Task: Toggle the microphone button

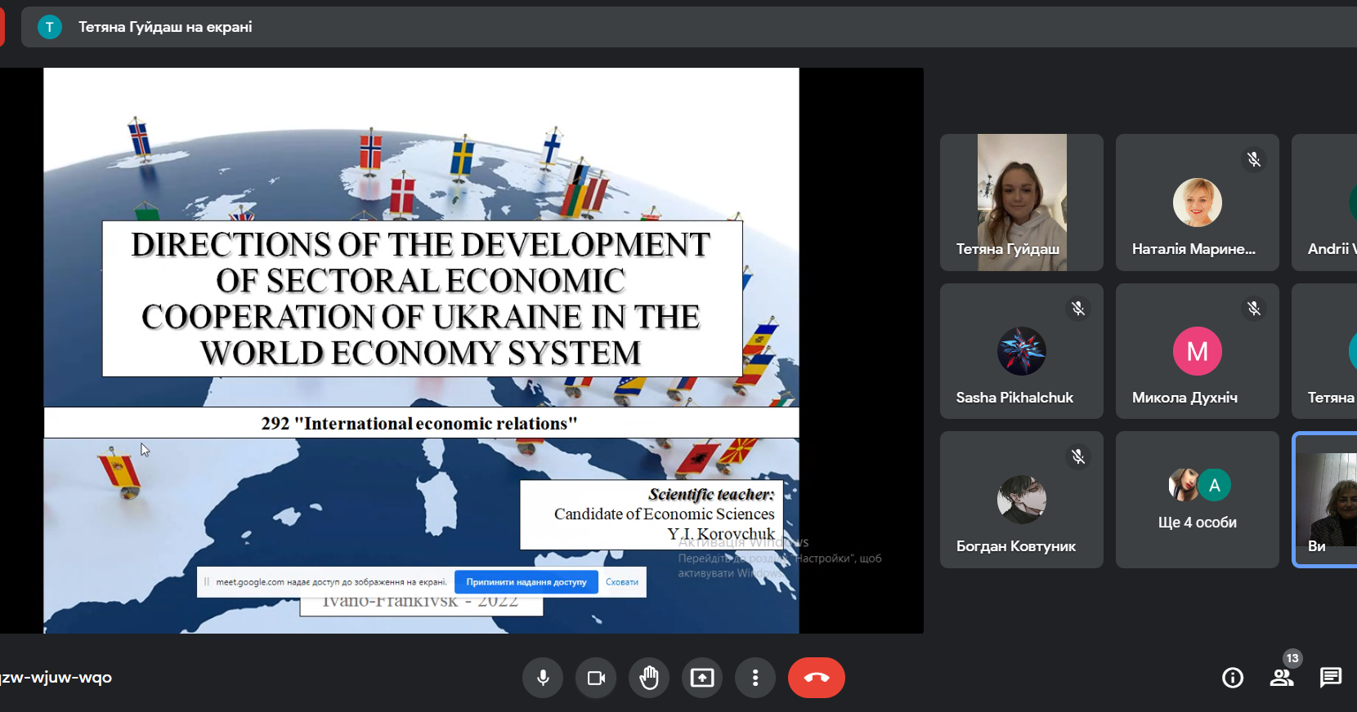Action: coord(543,678)
